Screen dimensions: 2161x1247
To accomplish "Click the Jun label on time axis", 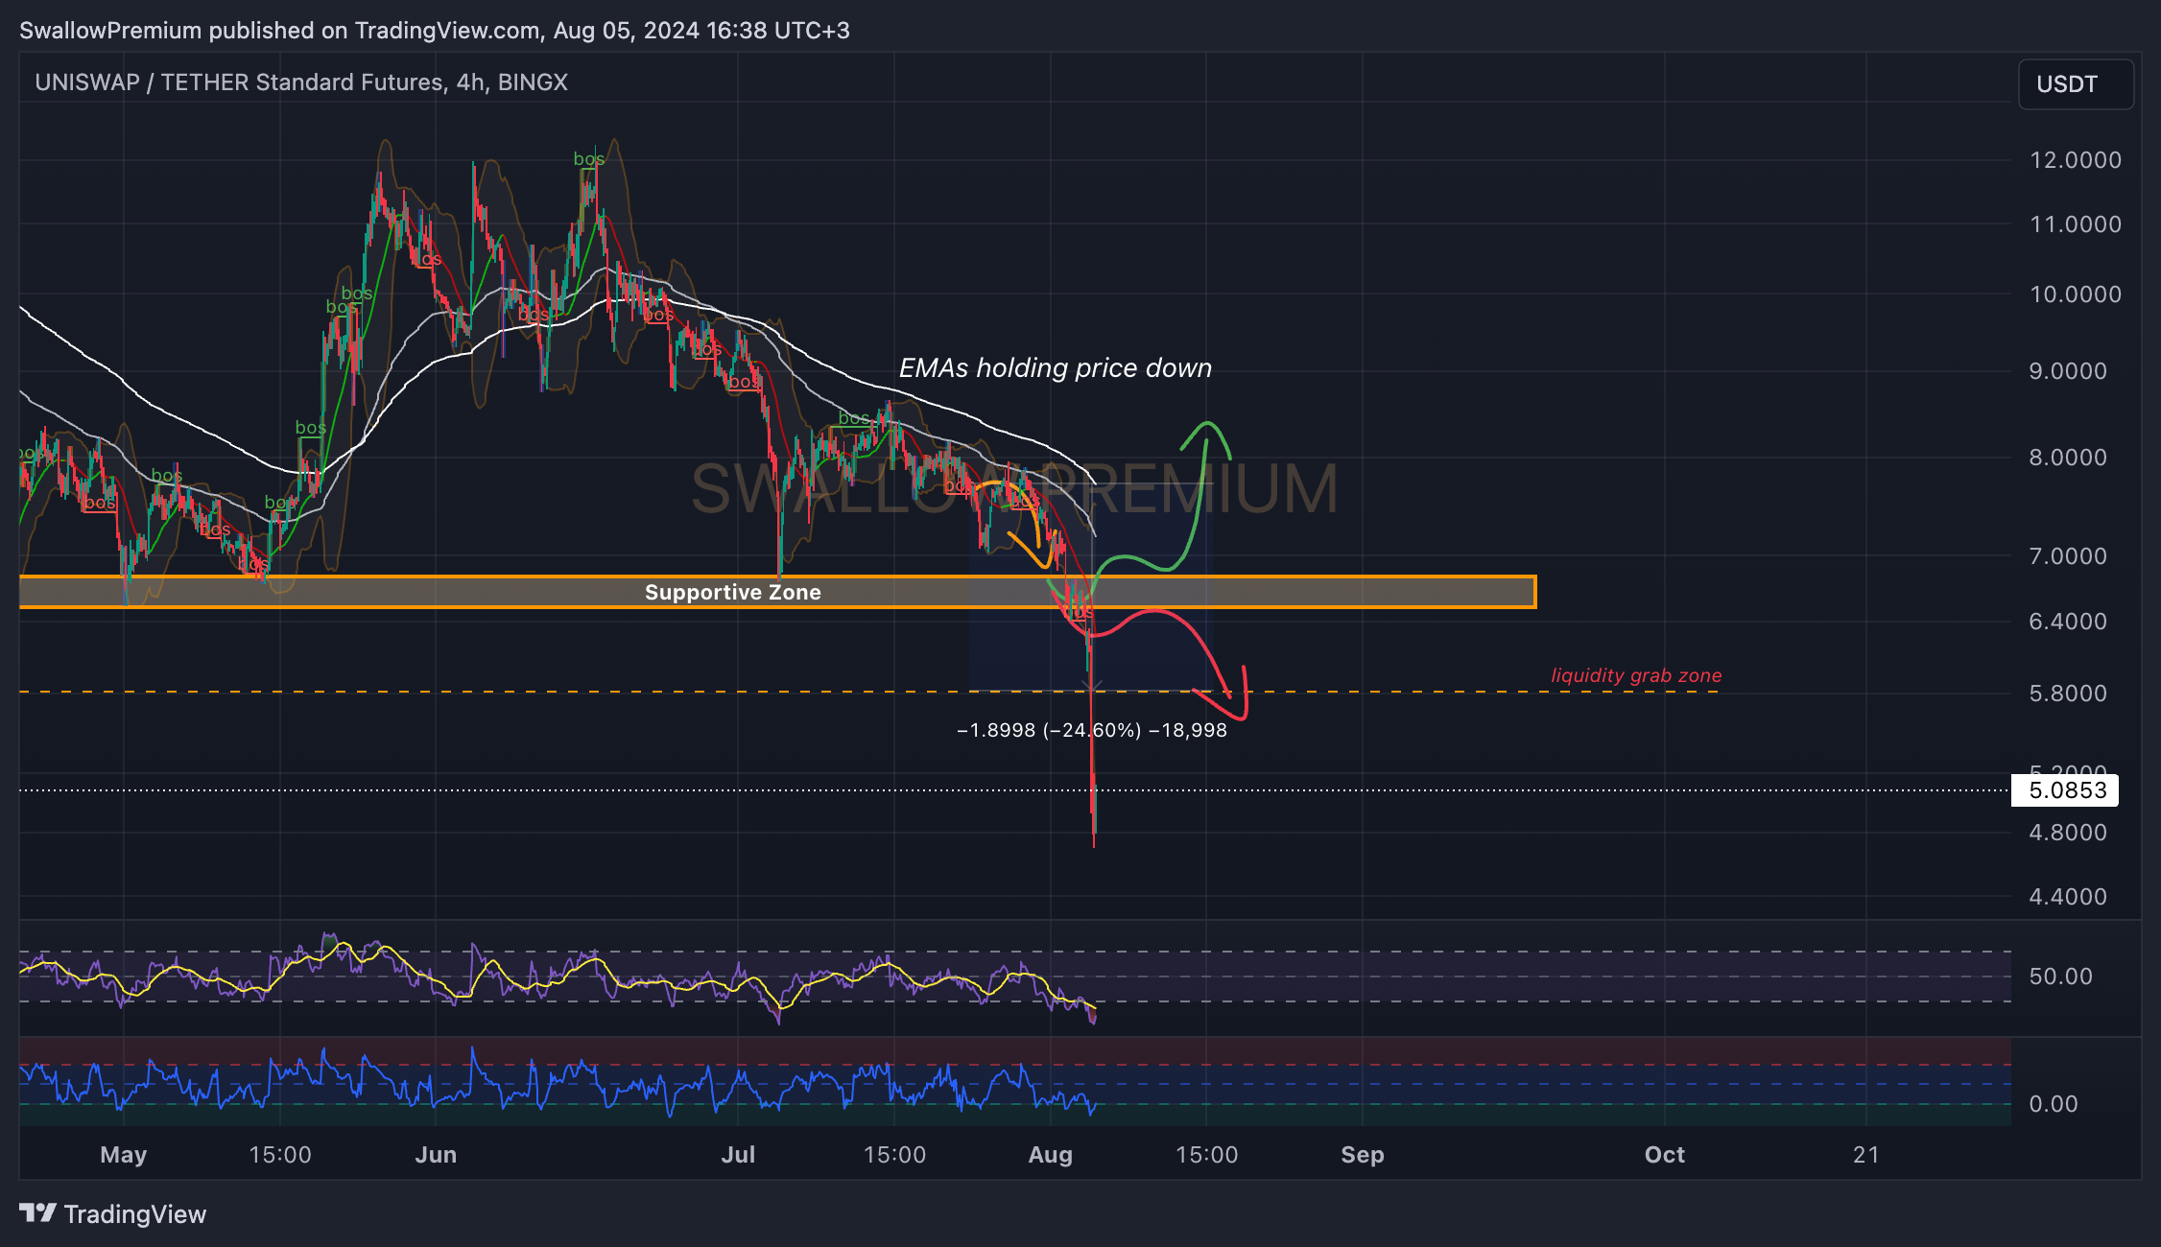I will pos(436,1155).
